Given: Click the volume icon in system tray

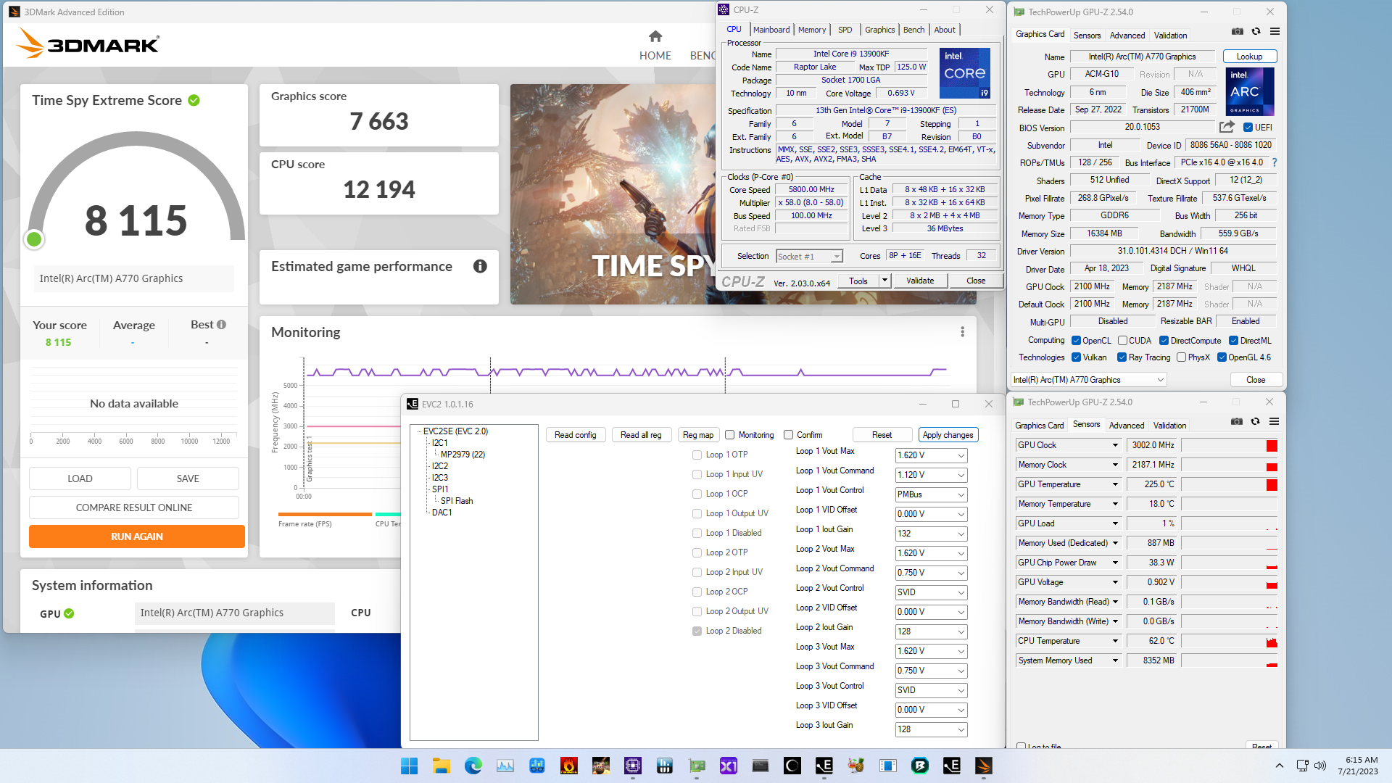Looking at the screenshot, I should 1320,766.
